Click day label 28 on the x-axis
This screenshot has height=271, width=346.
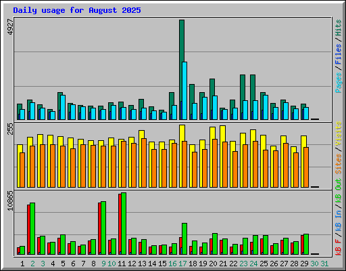point(294,264)
